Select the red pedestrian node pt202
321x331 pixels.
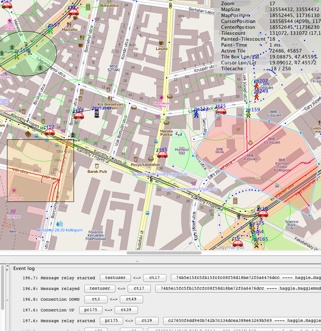coord(256,86)
